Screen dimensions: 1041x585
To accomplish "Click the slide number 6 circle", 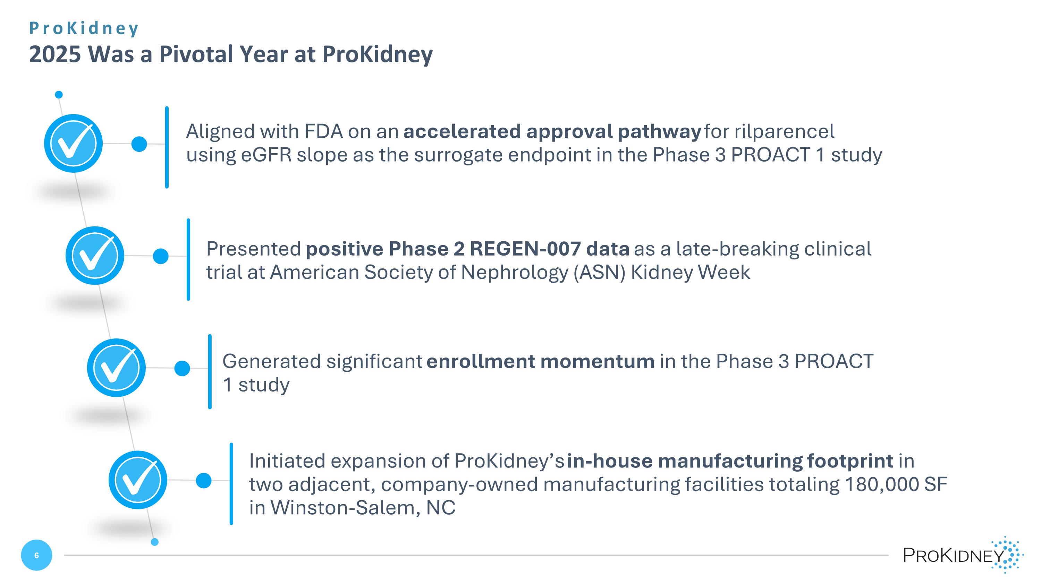I will (36, 556).
